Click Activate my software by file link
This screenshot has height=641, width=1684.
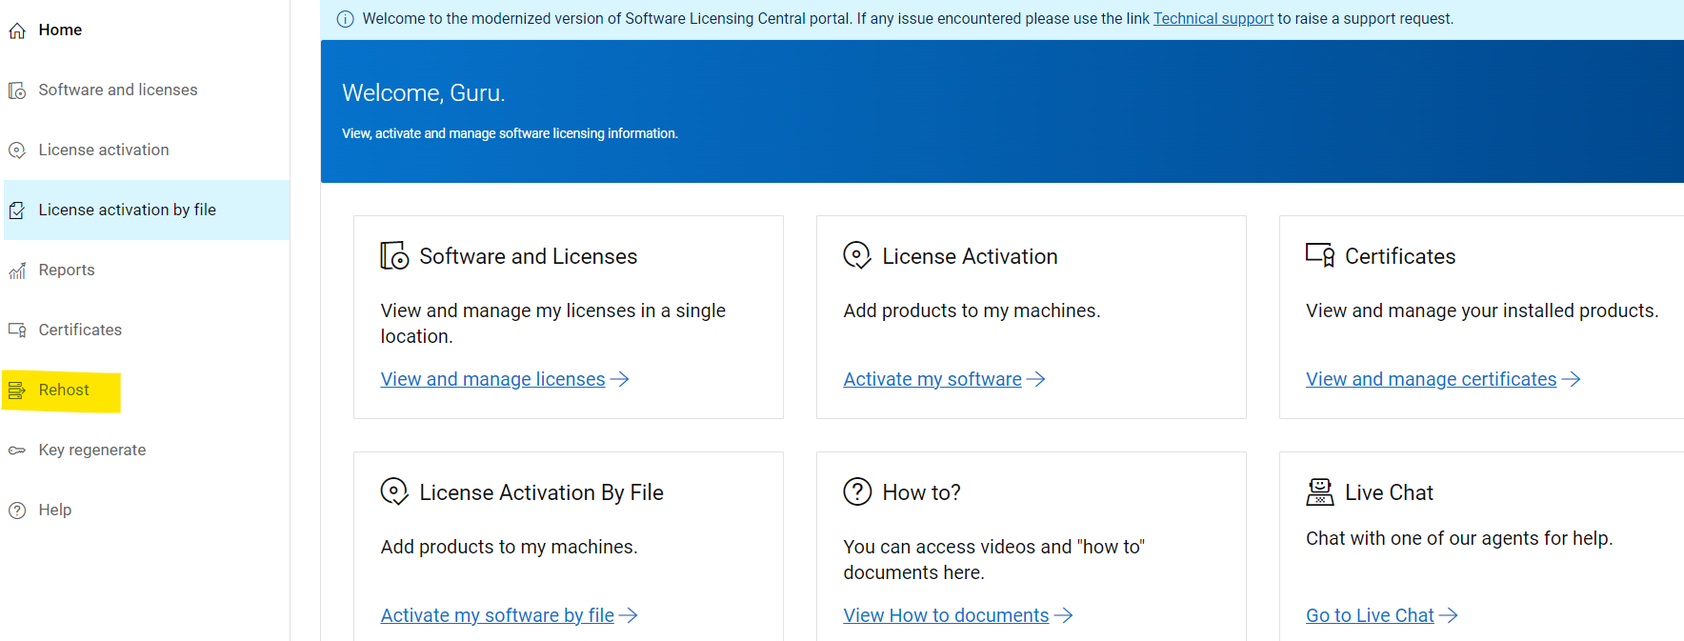click(497, 615)
